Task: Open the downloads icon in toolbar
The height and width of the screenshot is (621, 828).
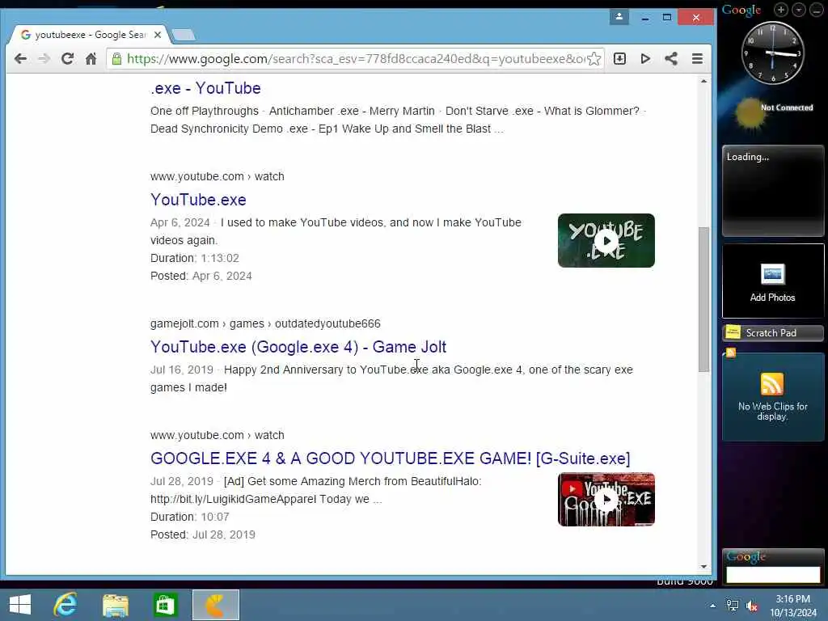Action: 619,58
